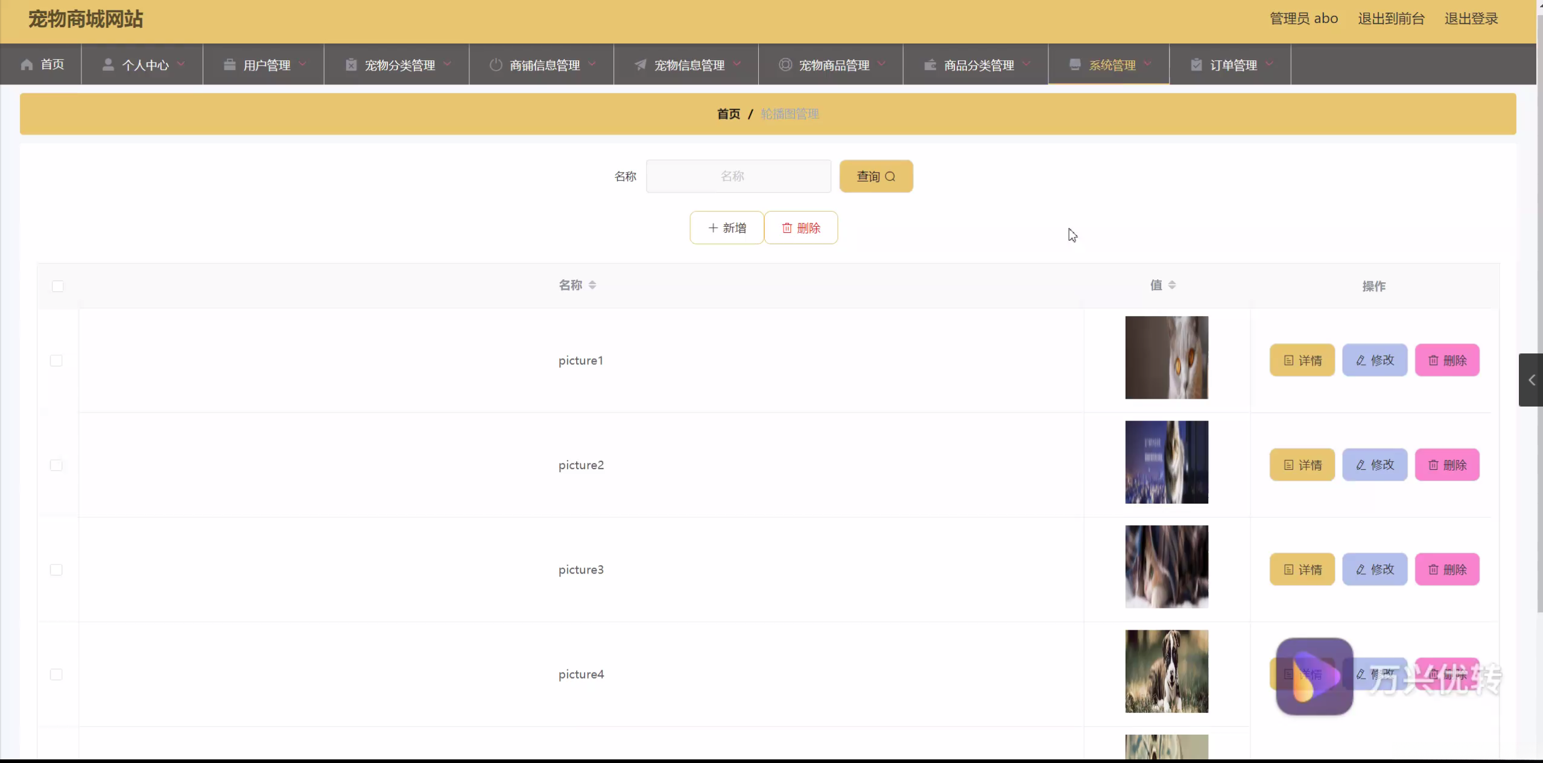Screen dimensions: 1543x763
Task: Sort the table by the 名称 column arrows
Action: (592, 285)
